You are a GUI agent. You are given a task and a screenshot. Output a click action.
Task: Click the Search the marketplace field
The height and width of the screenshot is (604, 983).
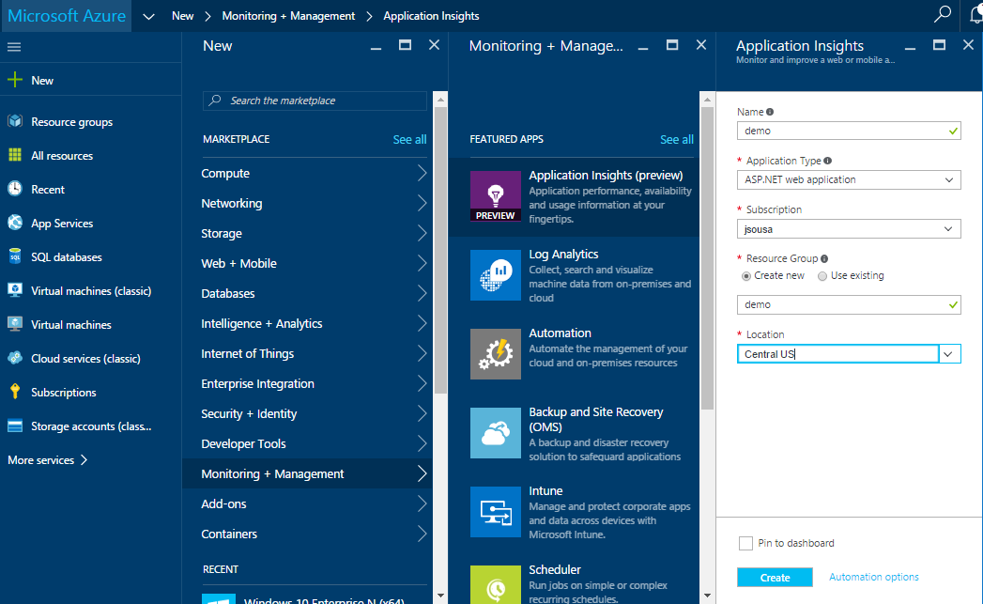tap(315, 101)
